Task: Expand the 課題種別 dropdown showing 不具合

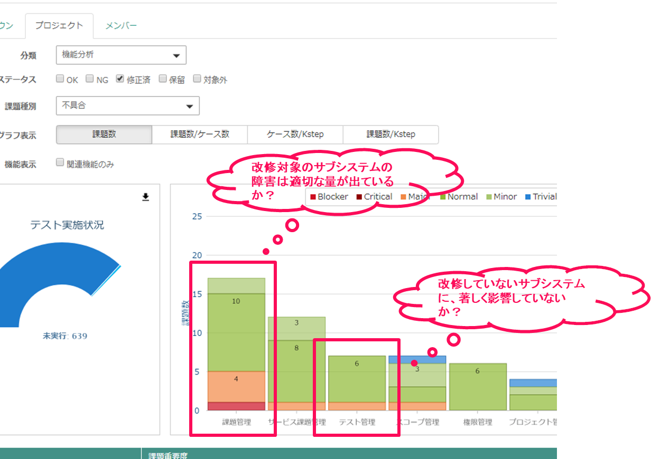Action: tap(127, 106)
